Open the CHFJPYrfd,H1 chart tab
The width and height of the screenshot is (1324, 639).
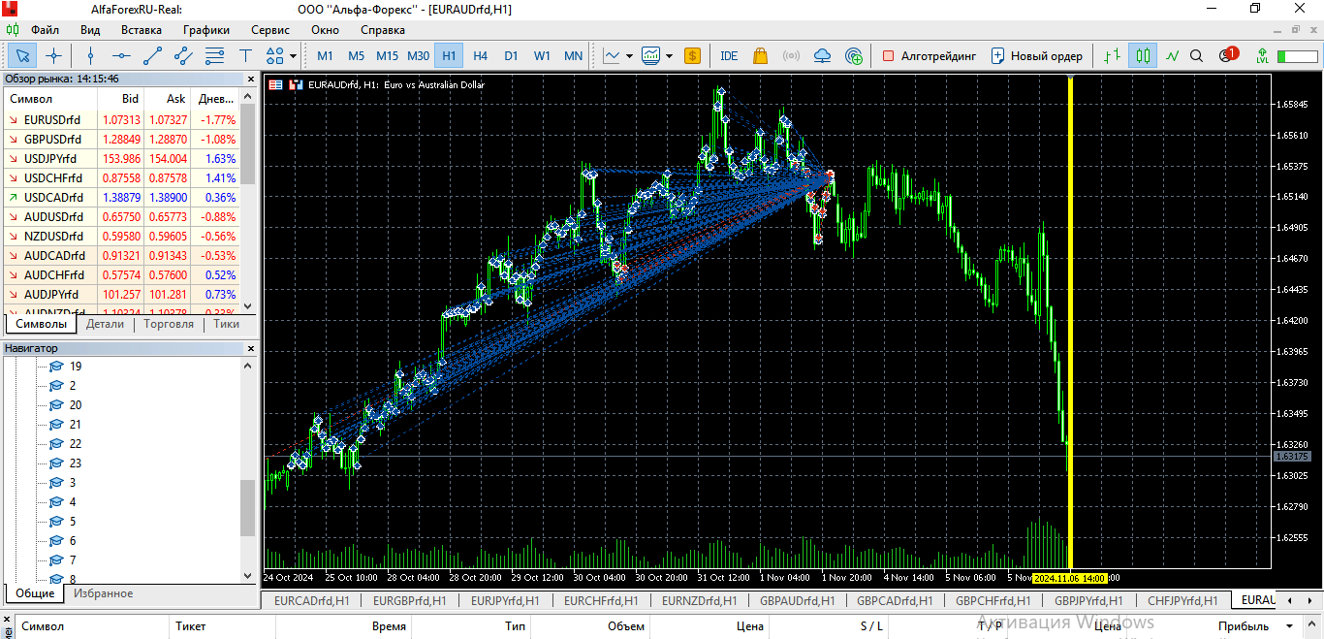point(1182,601)
